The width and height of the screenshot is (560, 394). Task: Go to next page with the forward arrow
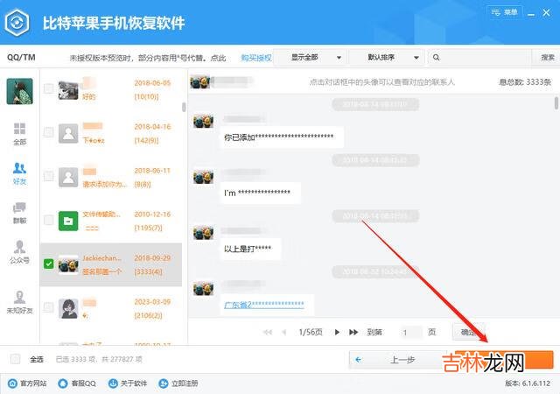coord(336,332)
